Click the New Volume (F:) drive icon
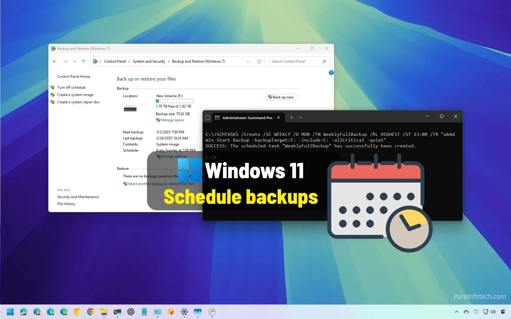This screenshot has width=511, height=319. coord(130,108)
